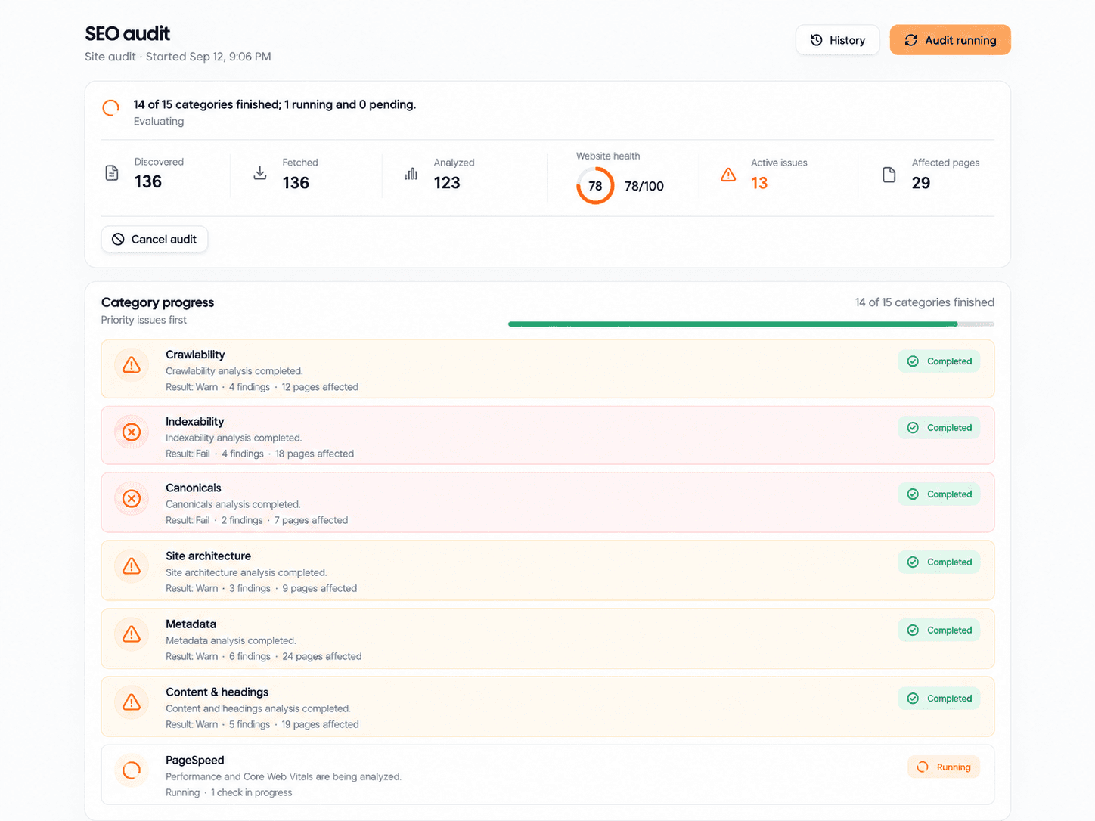Click the Crawlability warning icon
This screenshot has height=821, width=1095.
click(x=132, y=365)
